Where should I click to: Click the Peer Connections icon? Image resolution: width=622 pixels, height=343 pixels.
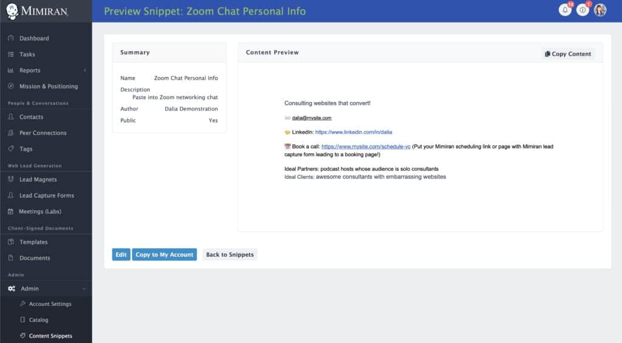coord(11,133)
